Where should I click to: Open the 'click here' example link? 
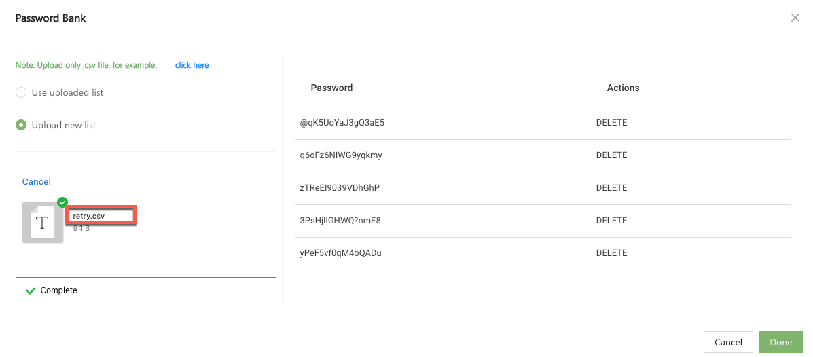(192, 65)
